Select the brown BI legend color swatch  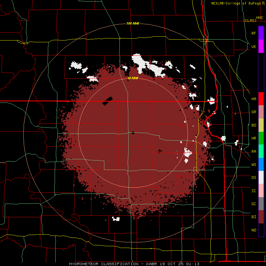pyautogui.click(x=261, y=217)
